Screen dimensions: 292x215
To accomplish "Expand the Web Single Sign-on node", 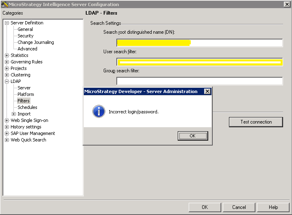I will click(x=7, y=121).
